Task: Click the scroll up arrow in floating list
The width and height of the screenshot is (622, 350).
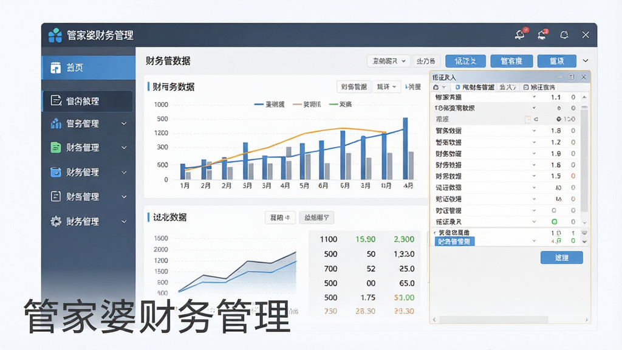Action: (x=584, y=97)
